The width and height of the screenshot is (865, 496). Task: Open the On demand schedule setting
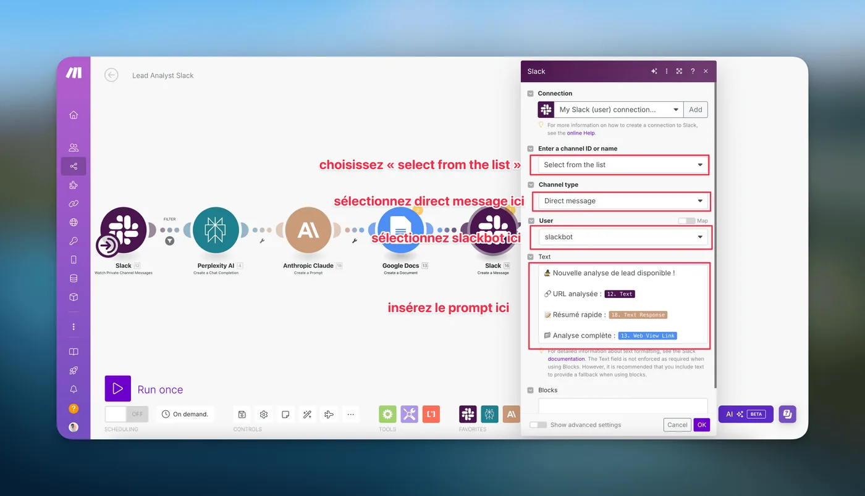click(x=185, y=414)
